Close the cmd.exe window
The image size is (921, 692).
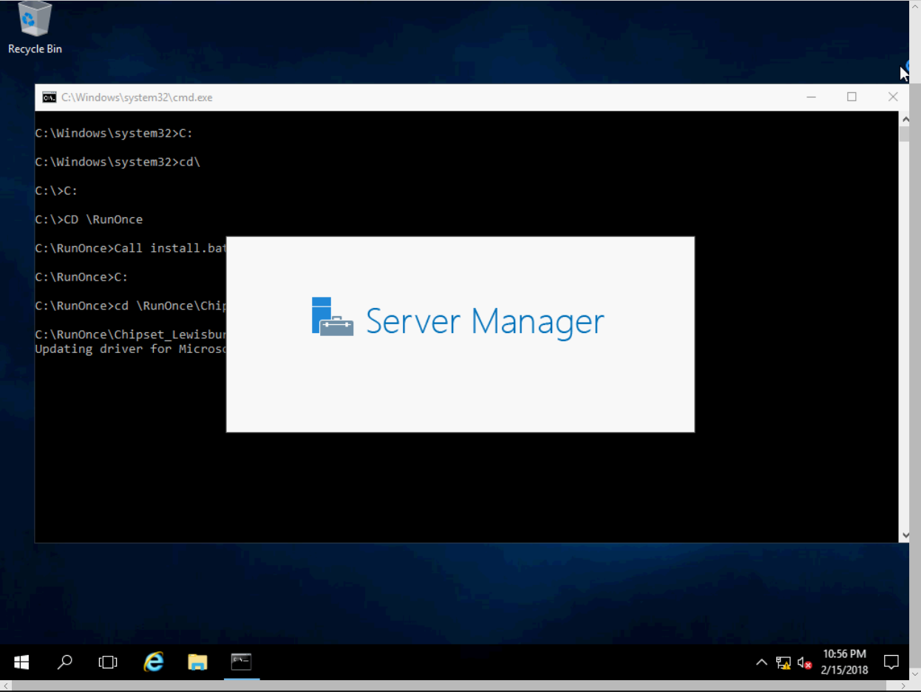coord(893,97)
